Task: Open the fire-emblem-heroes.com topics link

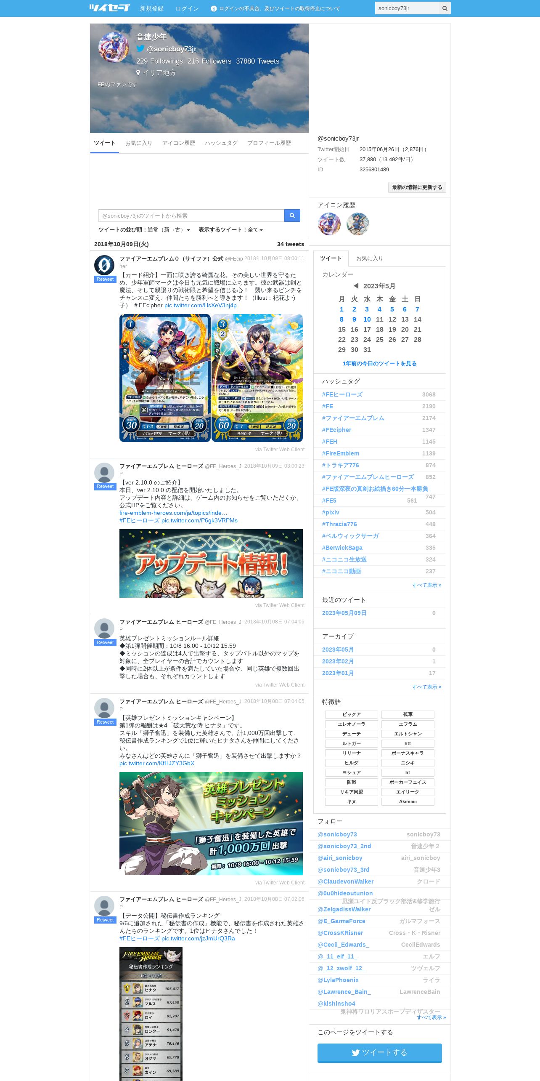Action: pos(173,513)
